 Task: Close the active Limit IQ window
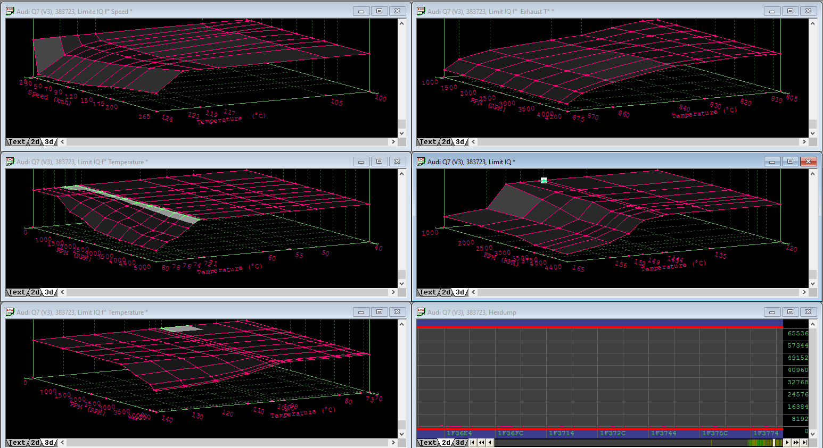pos(808,162)
